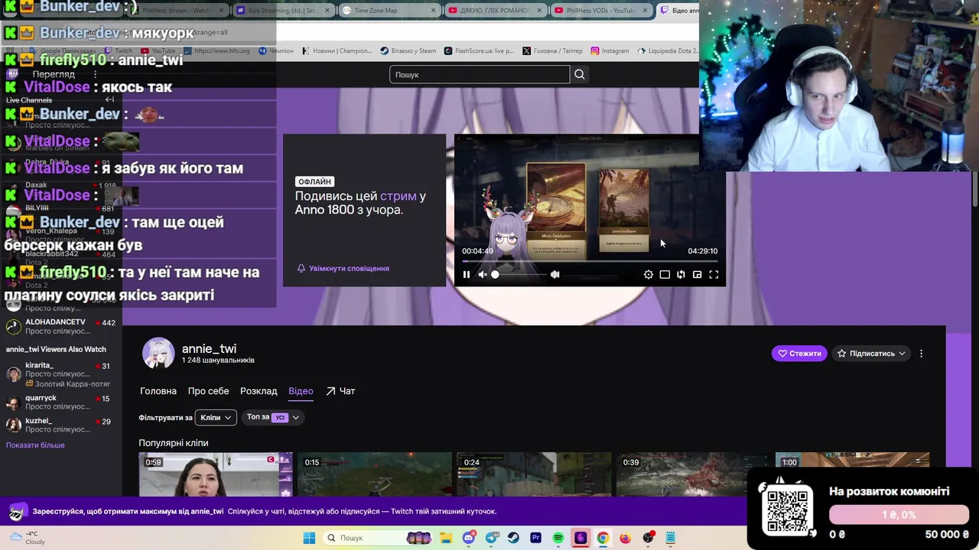Open kirarita_ channel in sidebar

click(x=60, y=374)
